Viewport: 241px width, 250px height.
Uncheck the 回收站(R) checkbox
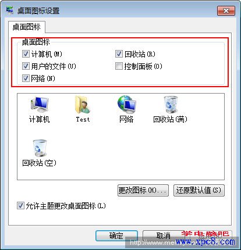click(x=119, y=54)
